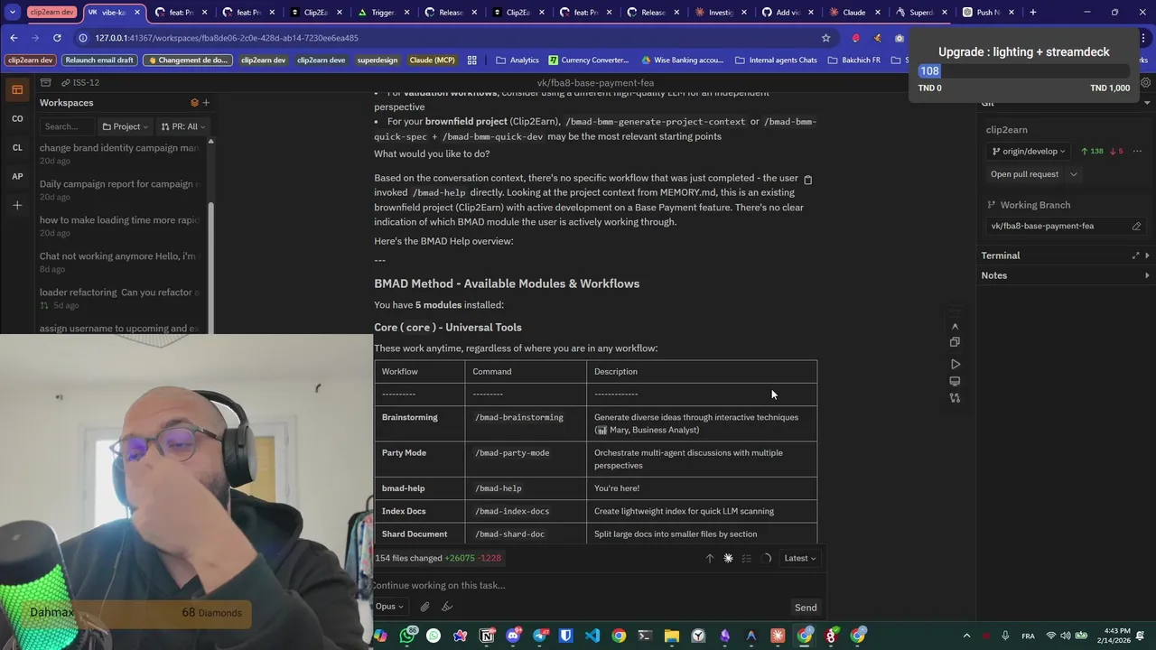The image size is (1156, 650).
Task: Select the AP project avatar
Action: point(17,176)
